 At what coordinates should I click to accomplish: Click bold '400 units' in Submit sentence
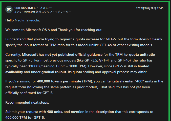[54, 112]
